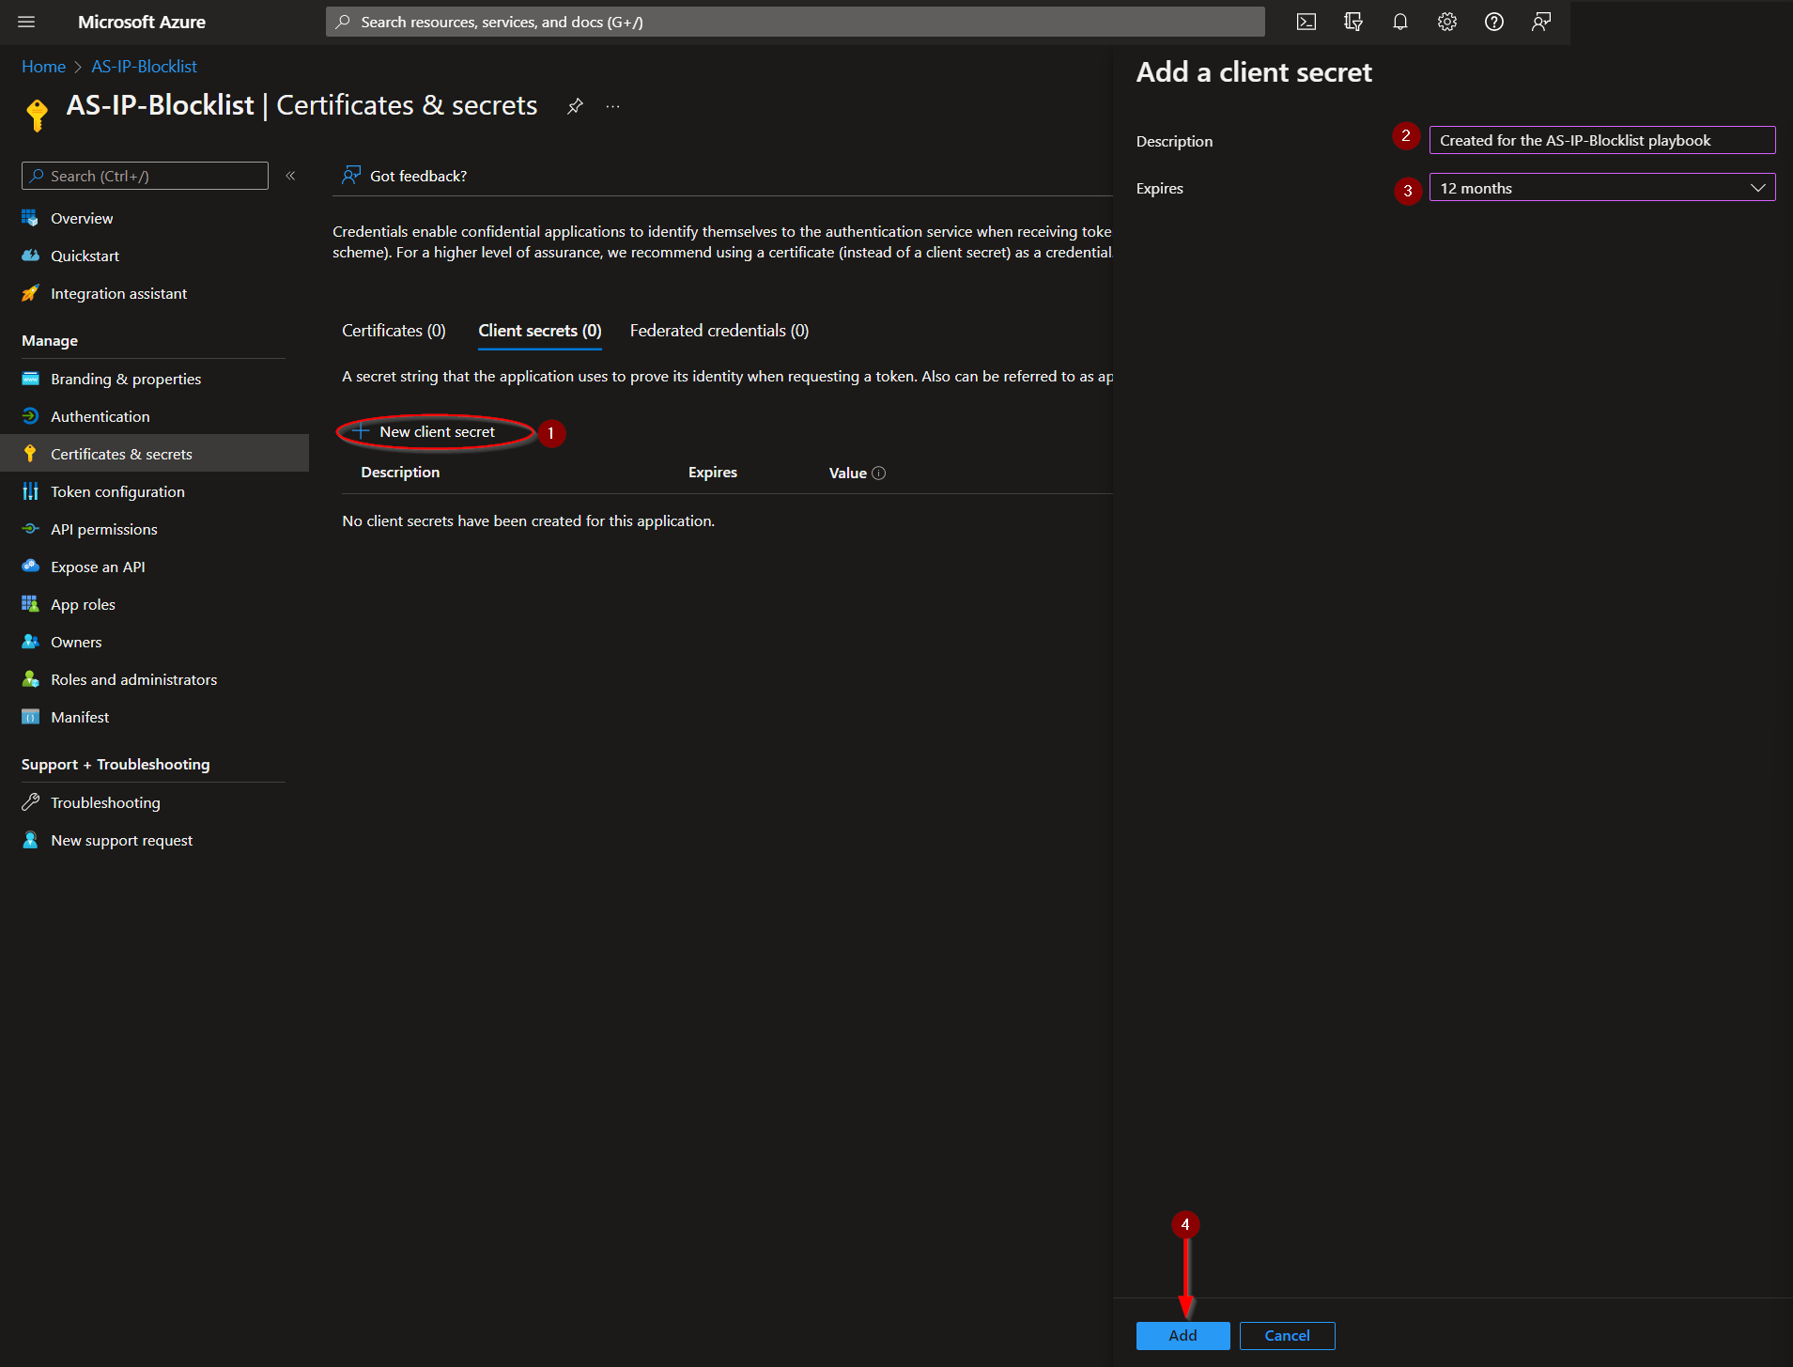Viewport: 1793px width, 1367px height.
Task: Click the Branding & properties icon
Action: click(x=30, y=379)
